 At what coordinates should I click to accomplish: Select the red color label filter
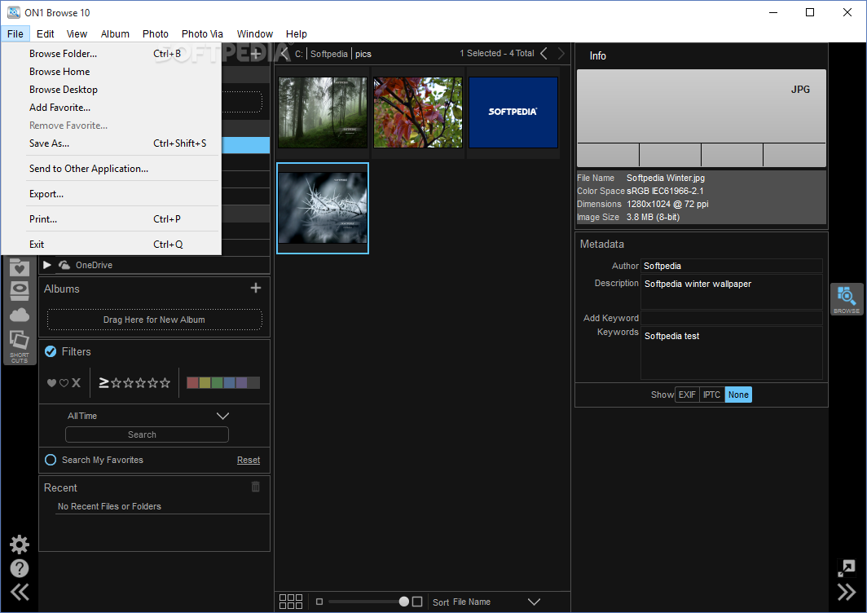192,382
